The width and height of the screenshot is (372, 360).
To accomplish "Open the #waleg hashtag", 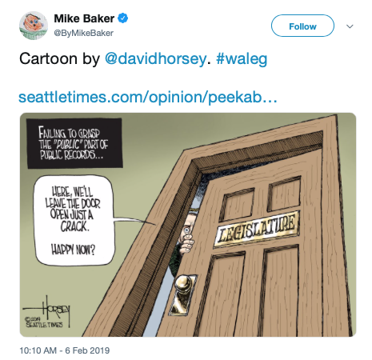I will tap(242, 58).
